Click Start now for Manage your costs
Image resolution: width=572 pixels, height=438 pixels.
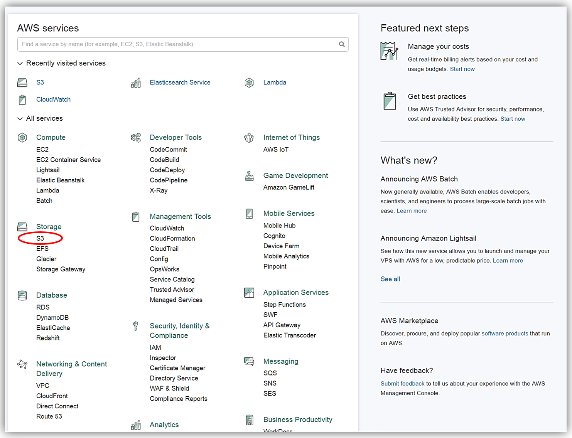click(462, 69)
